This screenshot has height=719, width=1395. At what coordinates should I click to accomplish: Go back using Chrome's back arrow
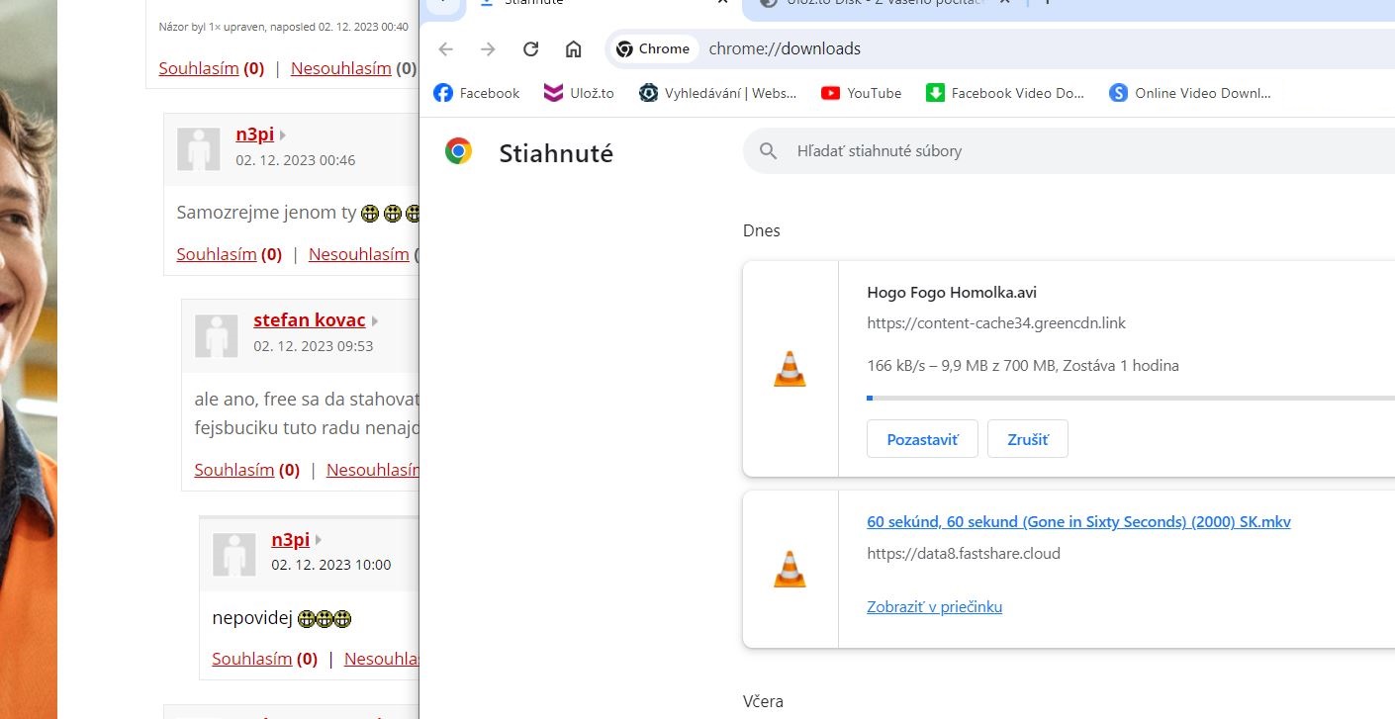pos(445,48)
